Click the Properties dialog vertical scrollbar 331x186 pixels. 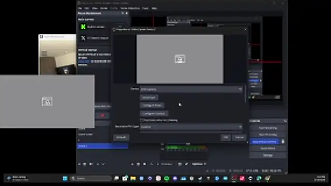245,94
